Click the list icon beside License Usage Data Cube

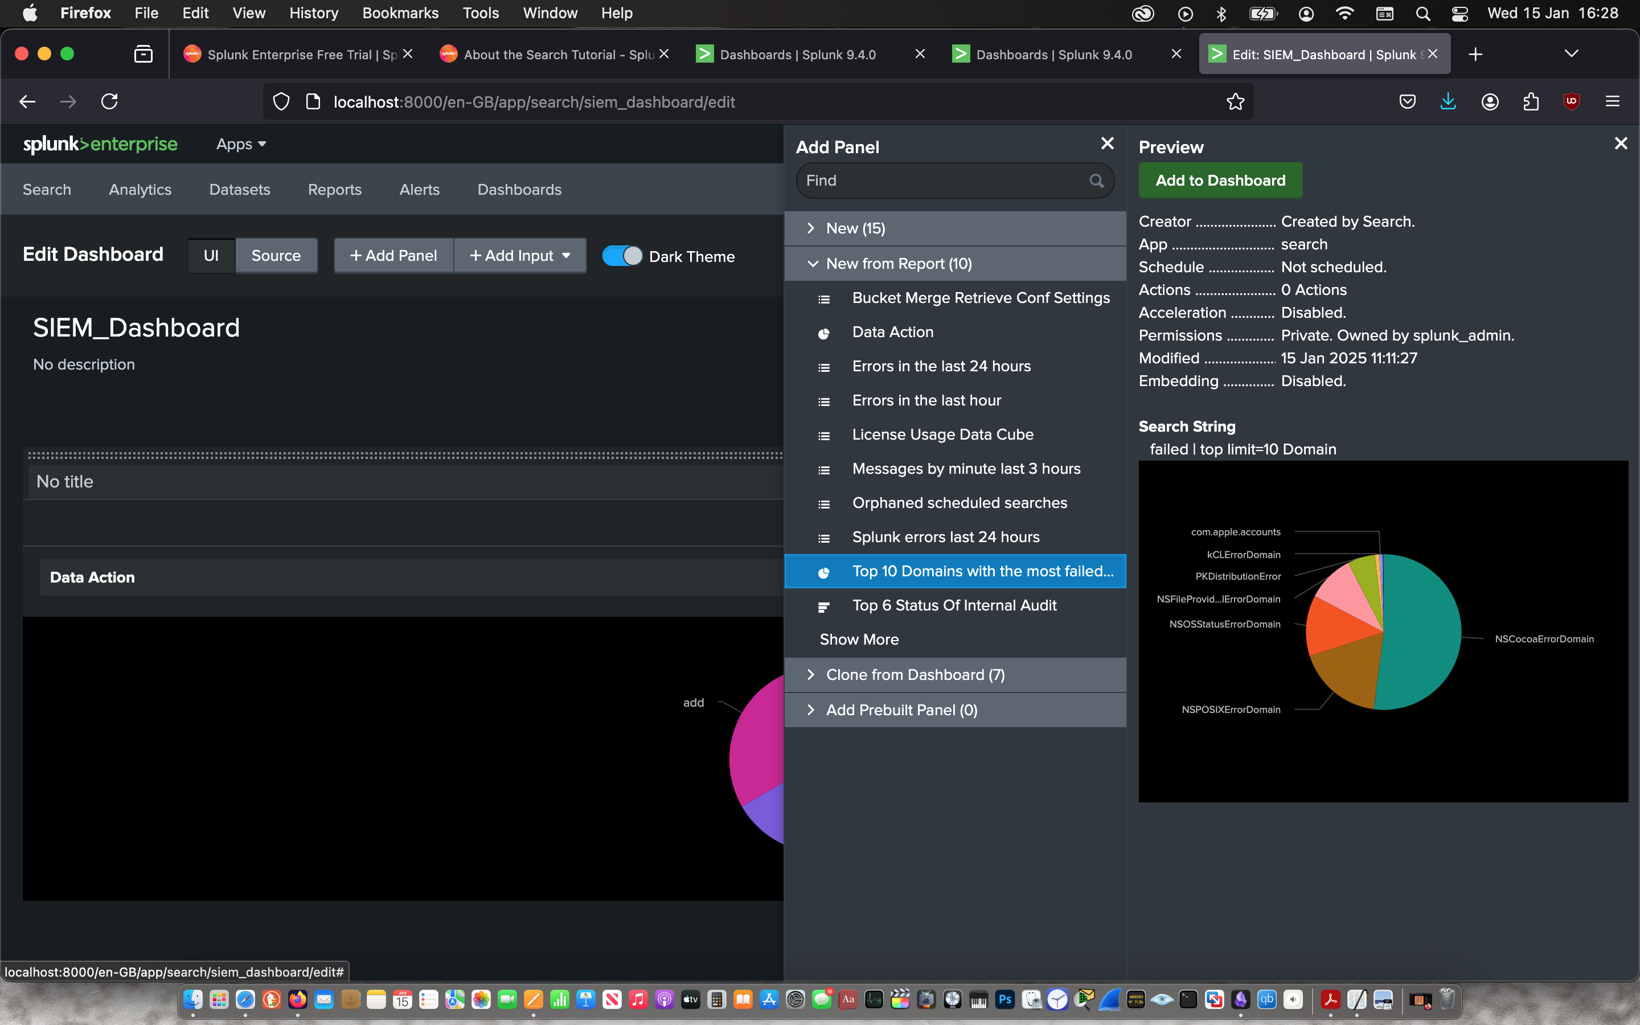[823, 435]
